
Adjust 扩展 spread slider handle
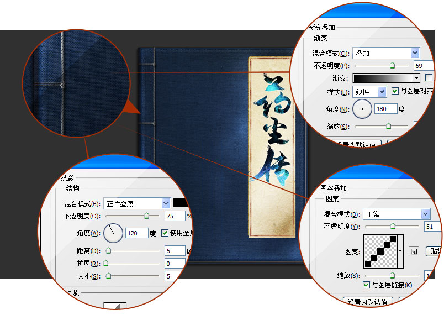106,264
